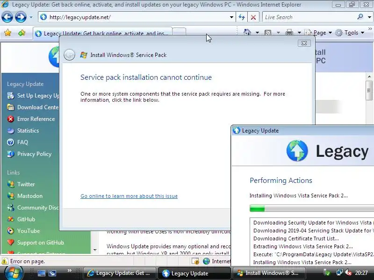Click the Live Search input box
Image resolution: width=374 pixels, height=280 pixels.
point(309,17)
